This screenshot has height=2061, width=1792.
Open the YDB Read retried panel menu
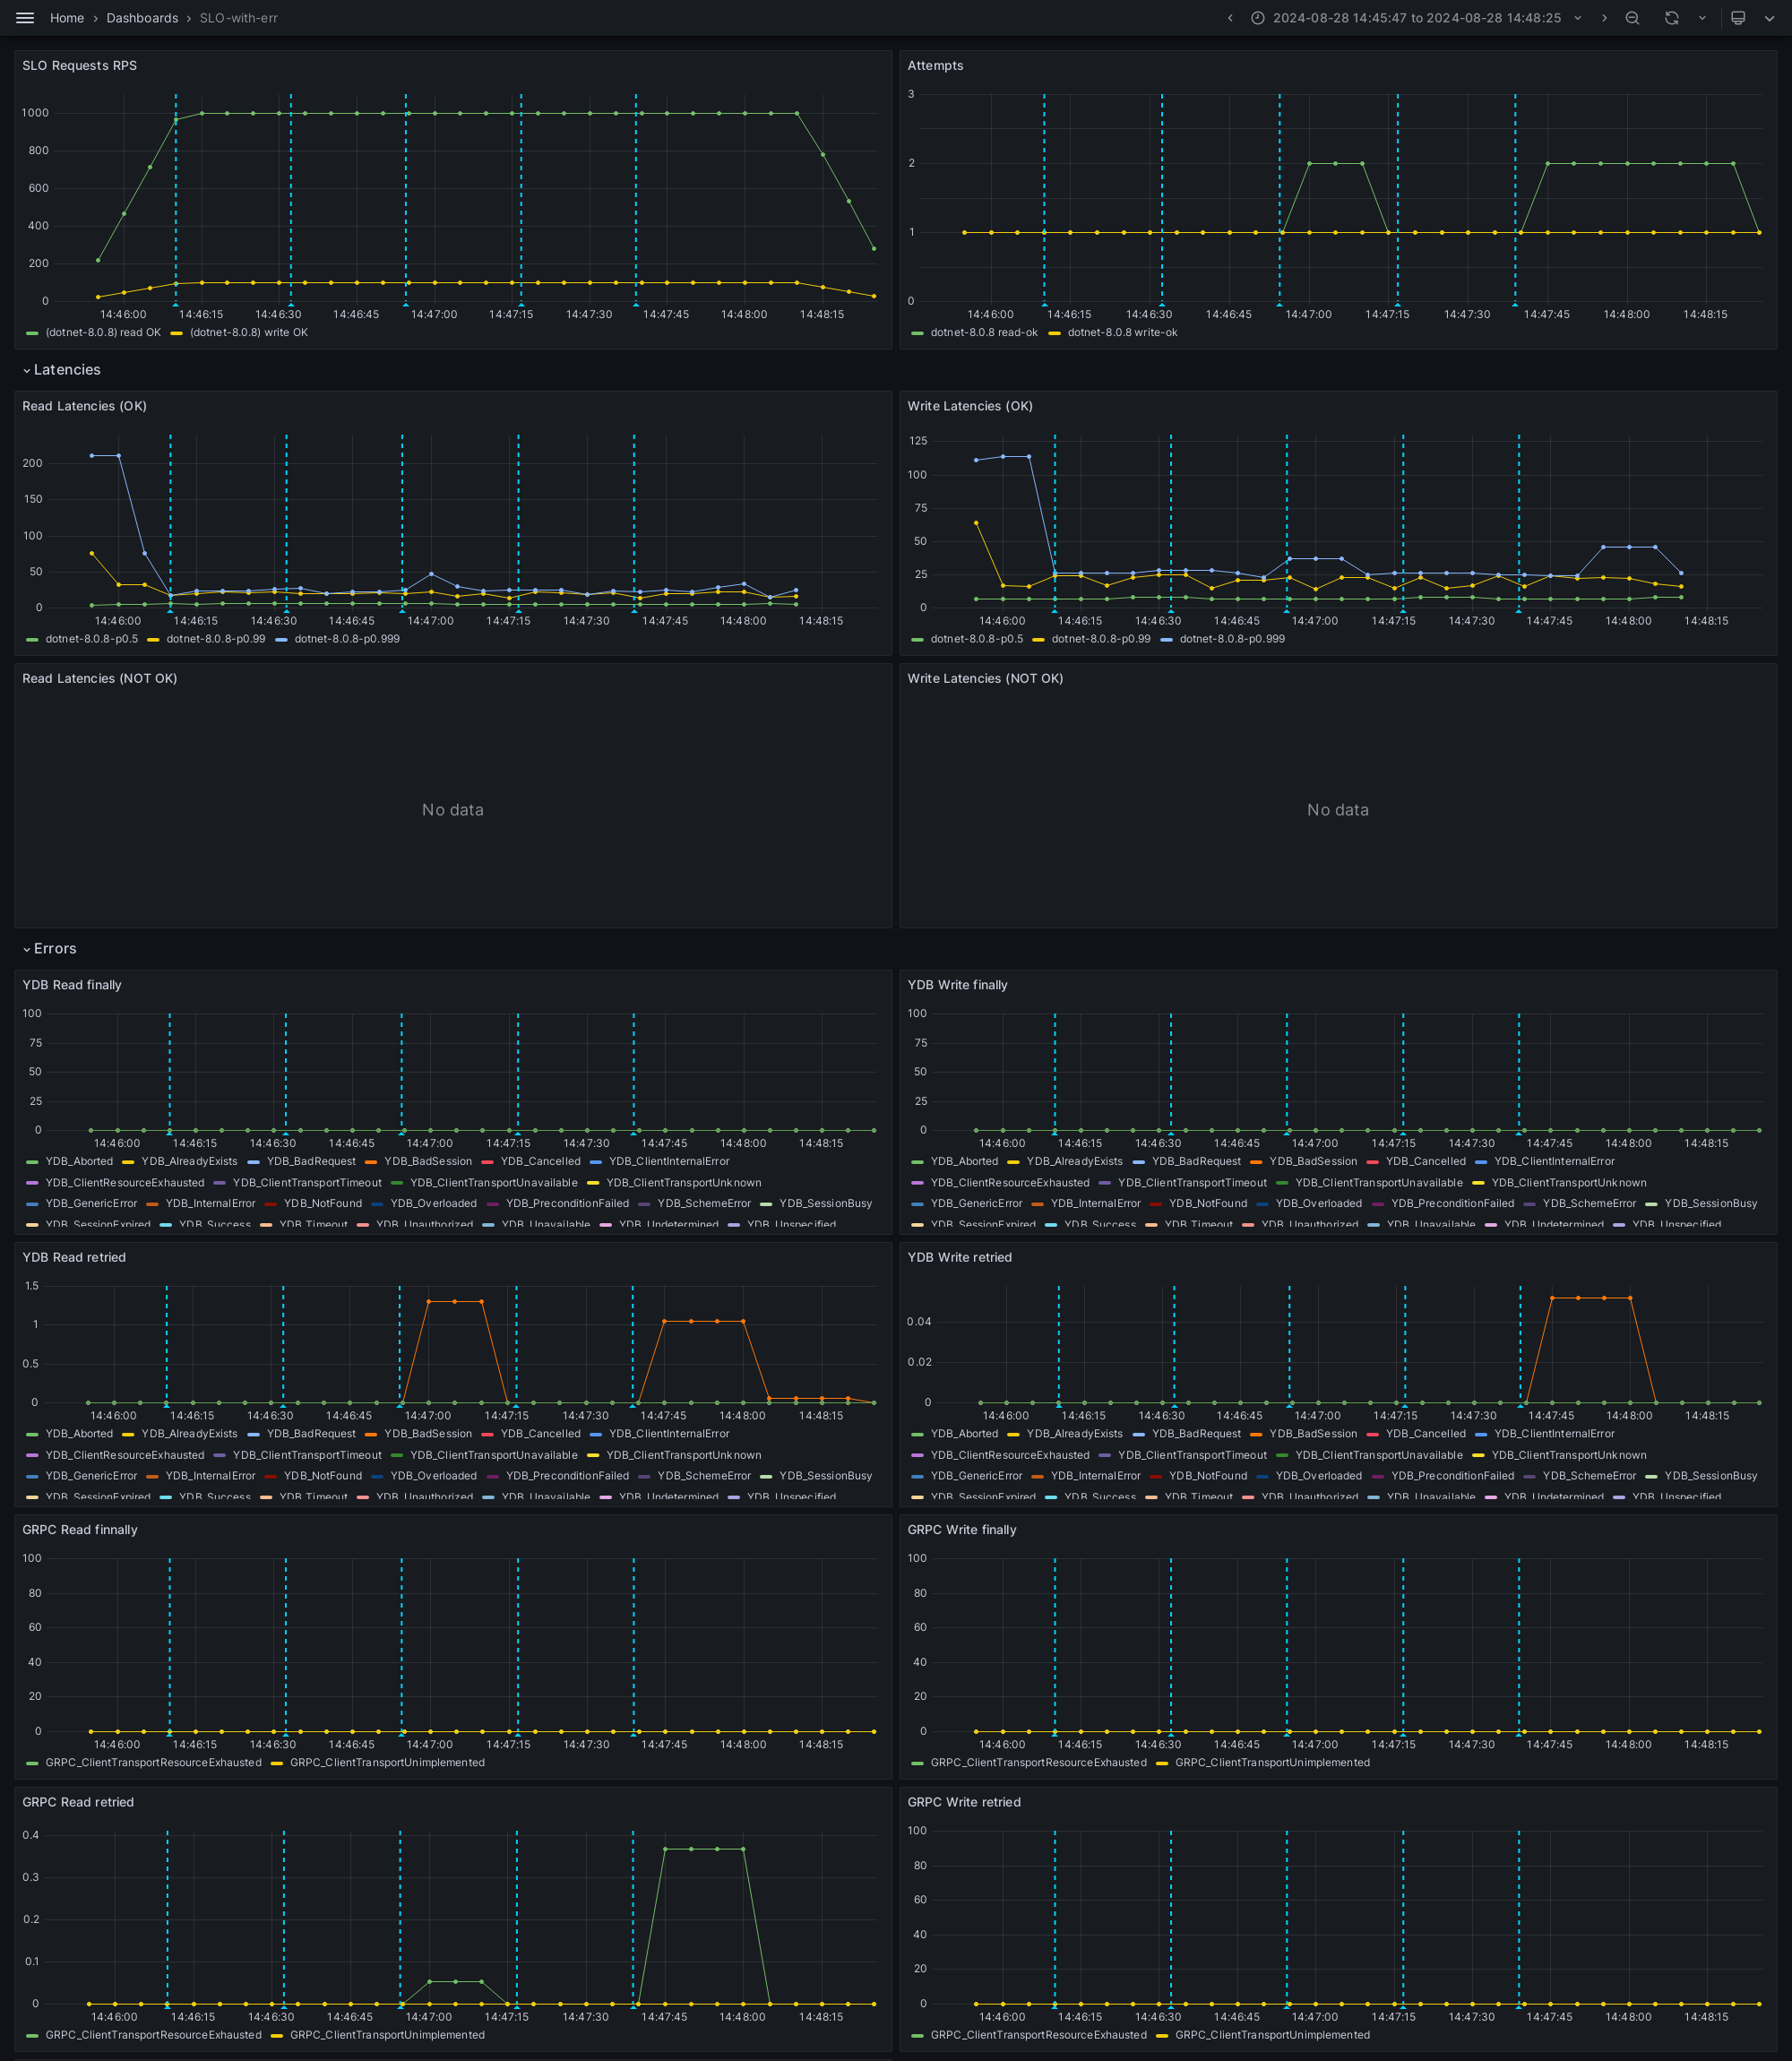pos(74,1258)
